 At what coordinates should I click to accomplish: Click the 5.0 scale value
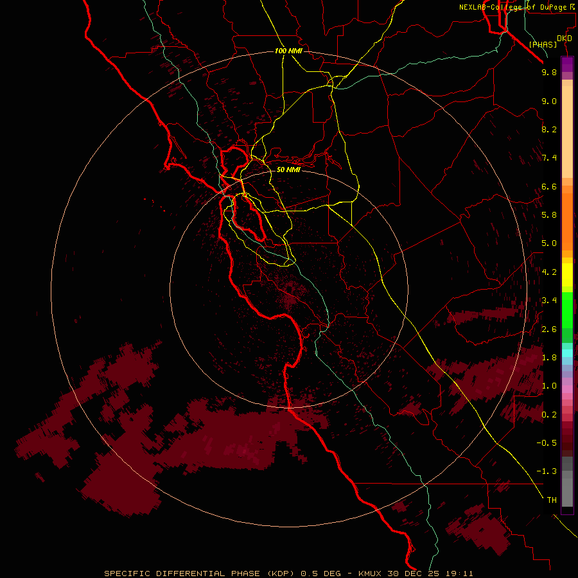point(549,243)
